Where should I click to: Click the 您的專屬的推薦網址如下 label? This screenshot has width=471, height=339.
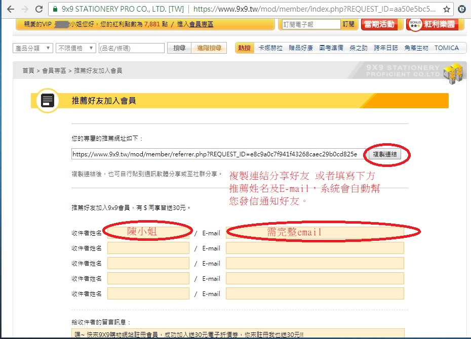[x=107, y=138]
